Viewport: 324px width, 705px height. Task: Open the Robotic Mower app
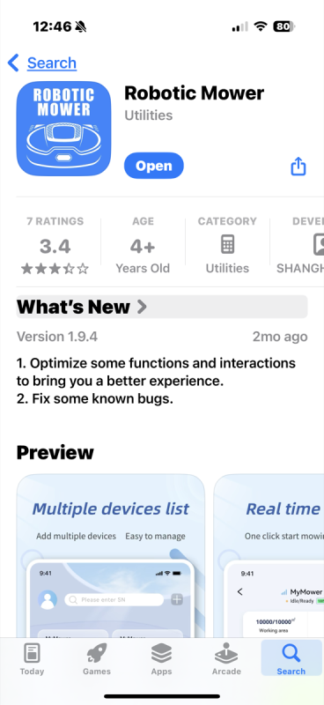[x=154, y=166]
